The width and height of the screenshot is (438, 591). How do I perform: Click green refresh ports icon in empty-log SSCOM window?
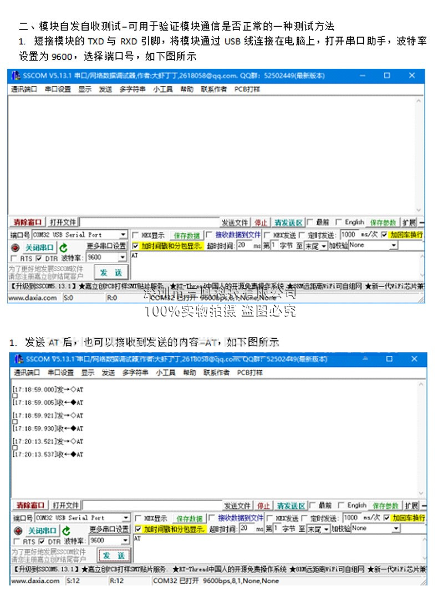(x=63, y=248)
